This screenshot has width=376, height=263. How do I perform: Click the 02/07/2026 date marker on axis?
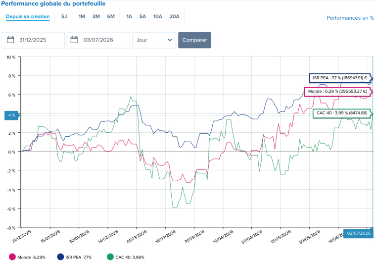coord(359,233)
